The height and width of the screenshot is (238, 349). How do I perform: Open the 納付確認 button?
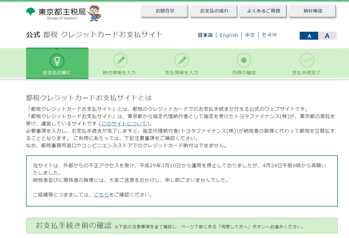click(x=313, y=11)
